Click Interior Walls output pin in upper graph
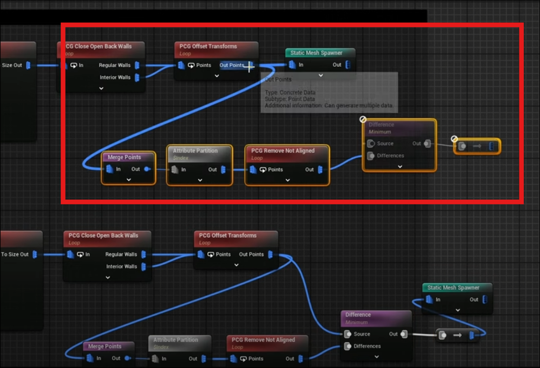540x368 pixels. pyautogui.click(x=137, y=77)
